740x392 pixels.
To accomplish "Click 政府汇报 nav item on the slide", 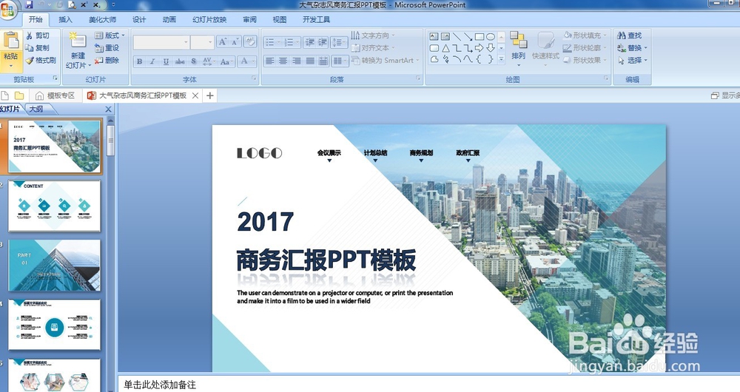I will (x=468, y=152).
